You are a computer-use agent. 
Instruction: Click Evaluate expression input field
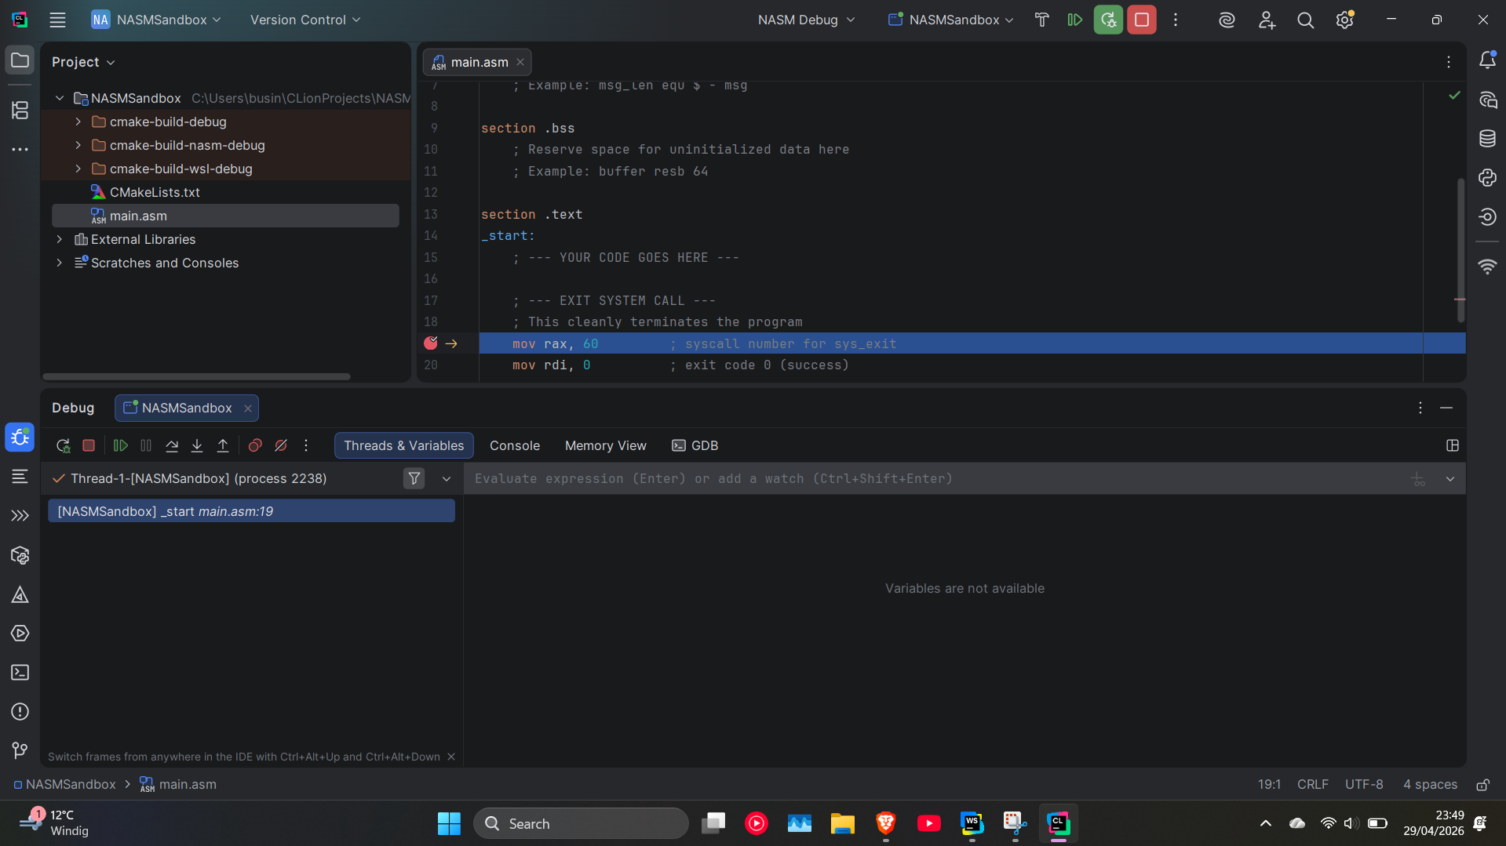(x=934, y=478)
